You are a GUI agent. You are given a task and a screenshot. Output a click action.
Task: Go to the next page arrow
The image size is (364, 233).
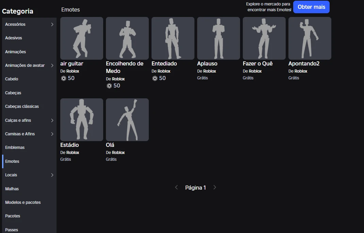click(215, 188)
